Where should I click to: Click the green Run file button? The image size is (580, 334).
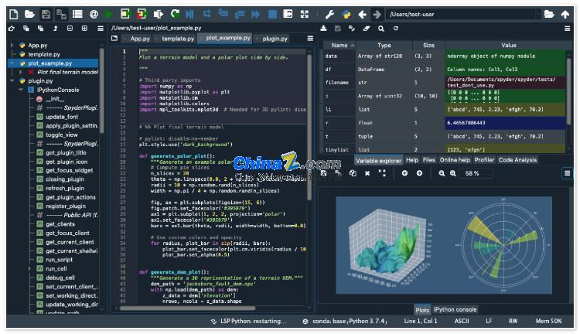pos(108,14)
